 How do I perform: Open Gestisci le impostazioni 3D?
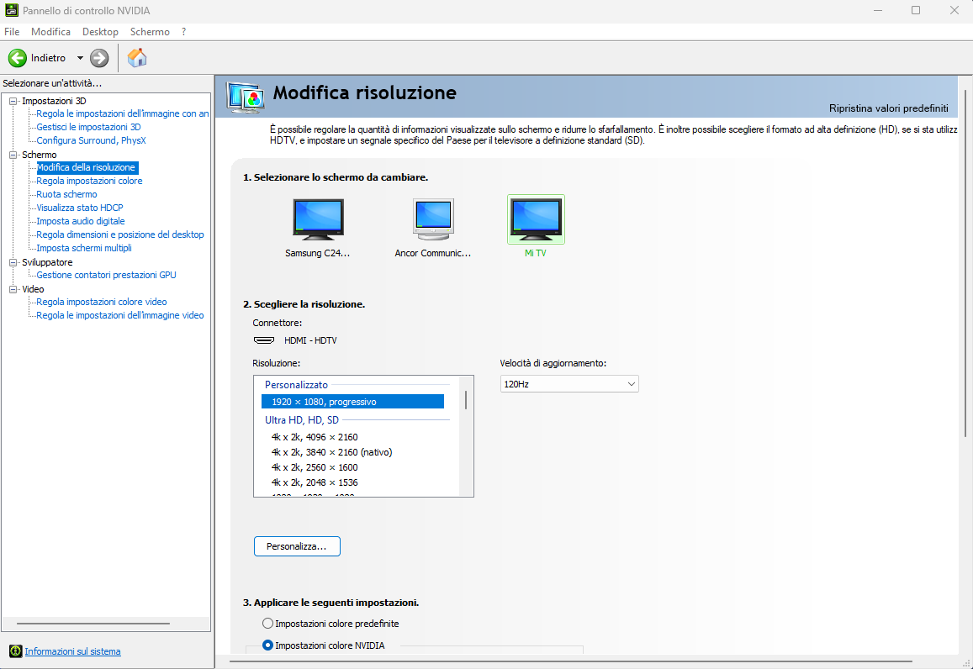click(x=89, y=127)
